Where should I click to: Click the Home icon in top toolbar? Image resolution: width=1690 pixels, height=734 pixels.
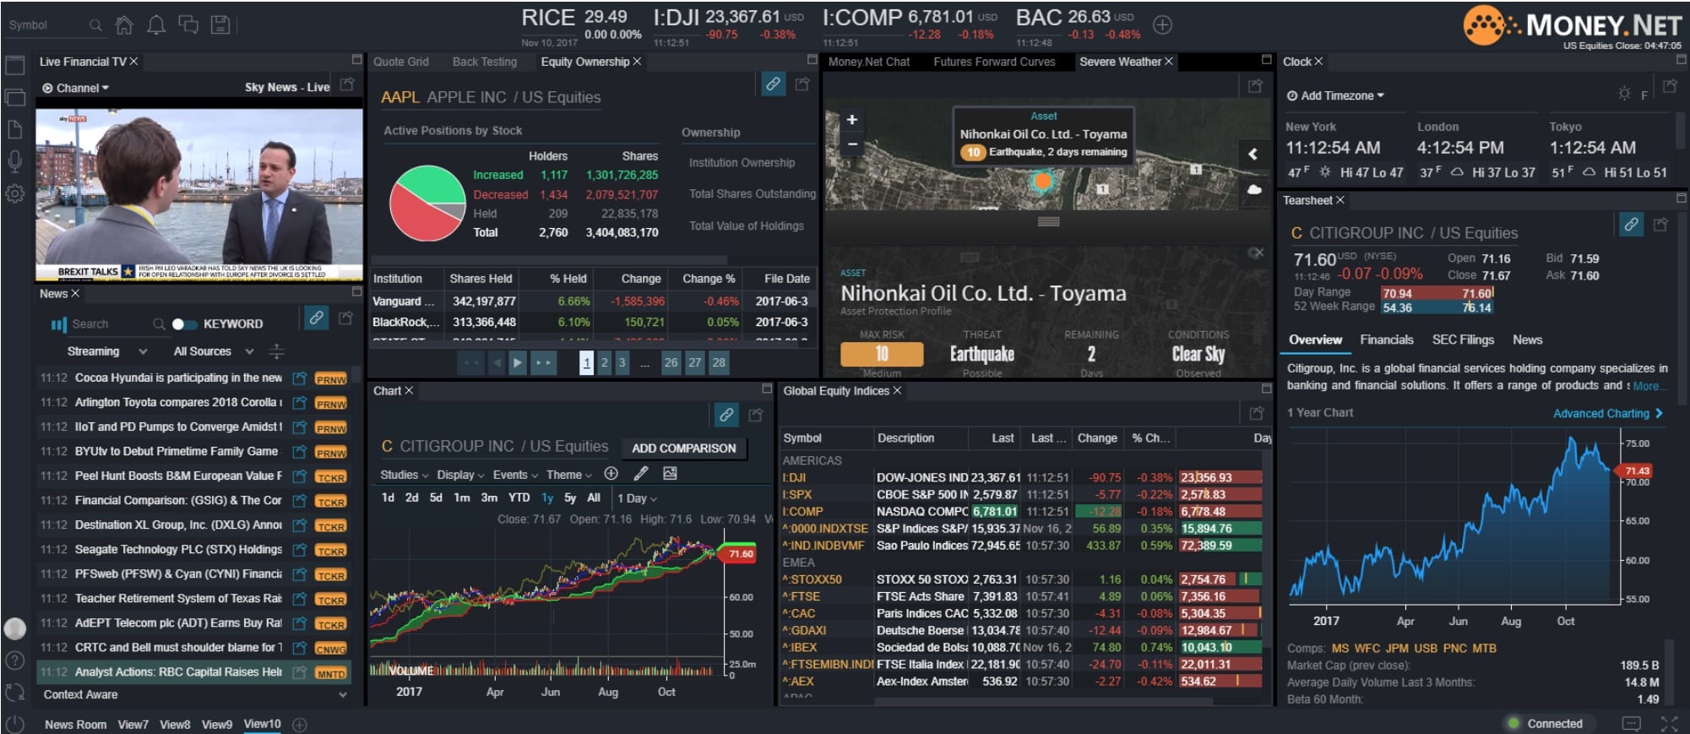pyautogui.click(x=124, y=25)
